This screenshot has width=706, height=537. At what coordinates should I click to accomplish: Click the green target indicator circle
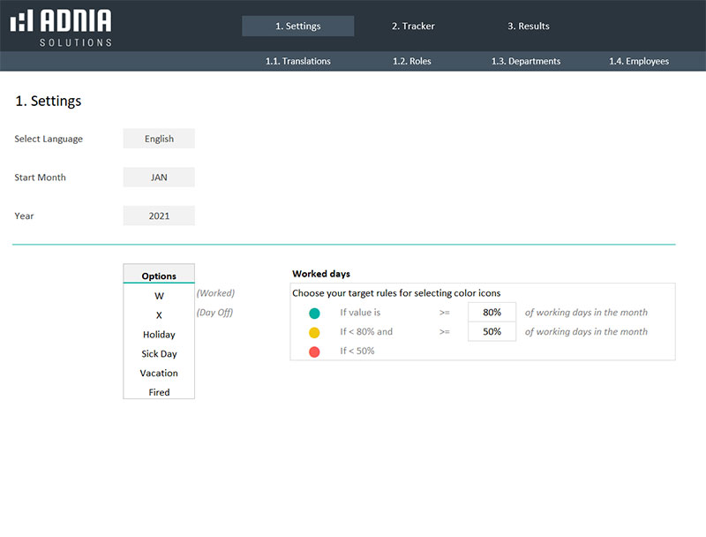(x=314, y=313)
